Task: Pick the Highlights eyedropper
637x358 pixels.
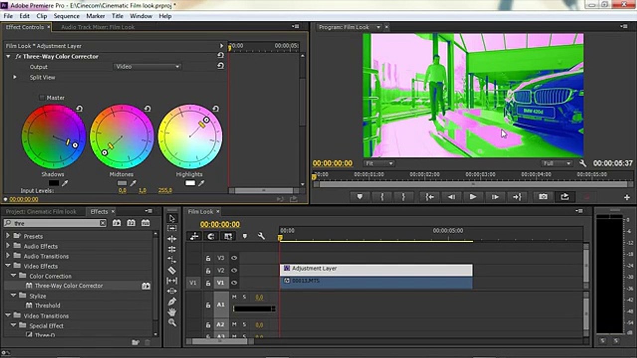Action: (x=201, y=183)
